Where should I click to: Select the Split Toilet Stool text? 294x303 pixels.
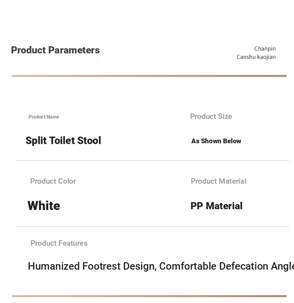(x=64, y=141)
